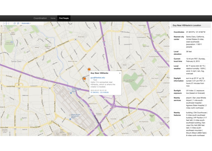Viewport: 212px width, 151px height.
Task: Tick the Text checkbox in popup
Action: (92, 80)
